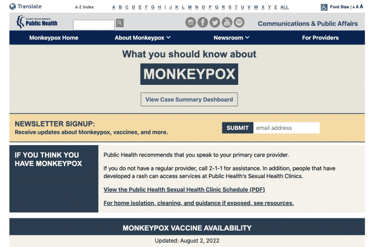The width and height of the screenshot is (380, 247).
Task: Expand the About Monkeypox menu
Action: [x=142, y=37]
